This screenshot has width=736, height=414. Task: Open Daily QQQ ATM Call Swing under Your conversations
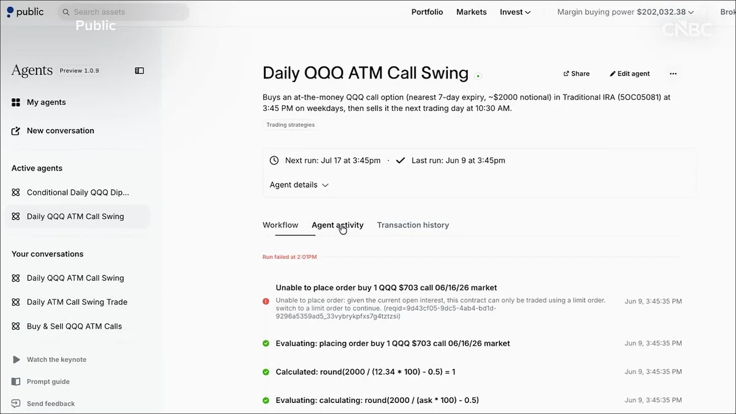(x=75, y=278)
